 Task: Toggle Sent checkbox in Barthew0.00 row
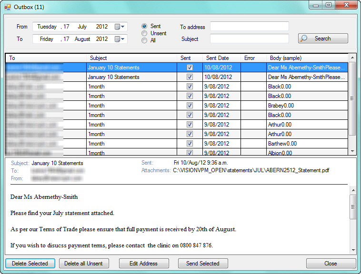[190, 144]
